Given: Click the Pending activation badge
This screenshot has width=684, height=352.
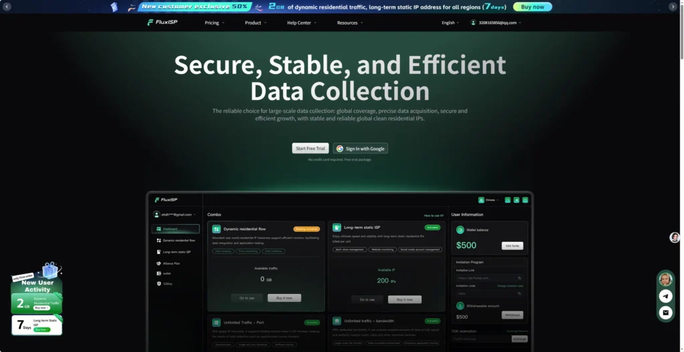Looking at the screenshot, I should (x=307, y=229).
